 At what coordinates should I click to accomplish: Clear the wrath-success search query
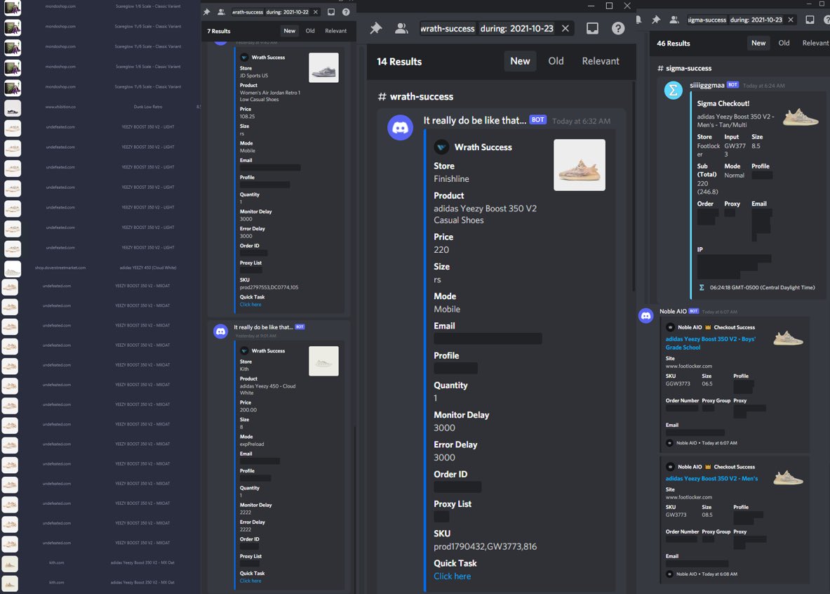(565, 27)
